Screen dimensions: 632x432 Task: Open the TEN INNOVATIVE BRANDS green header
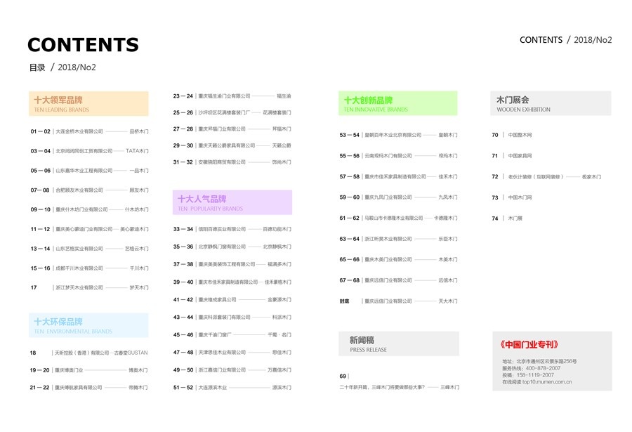coord(398,103)
